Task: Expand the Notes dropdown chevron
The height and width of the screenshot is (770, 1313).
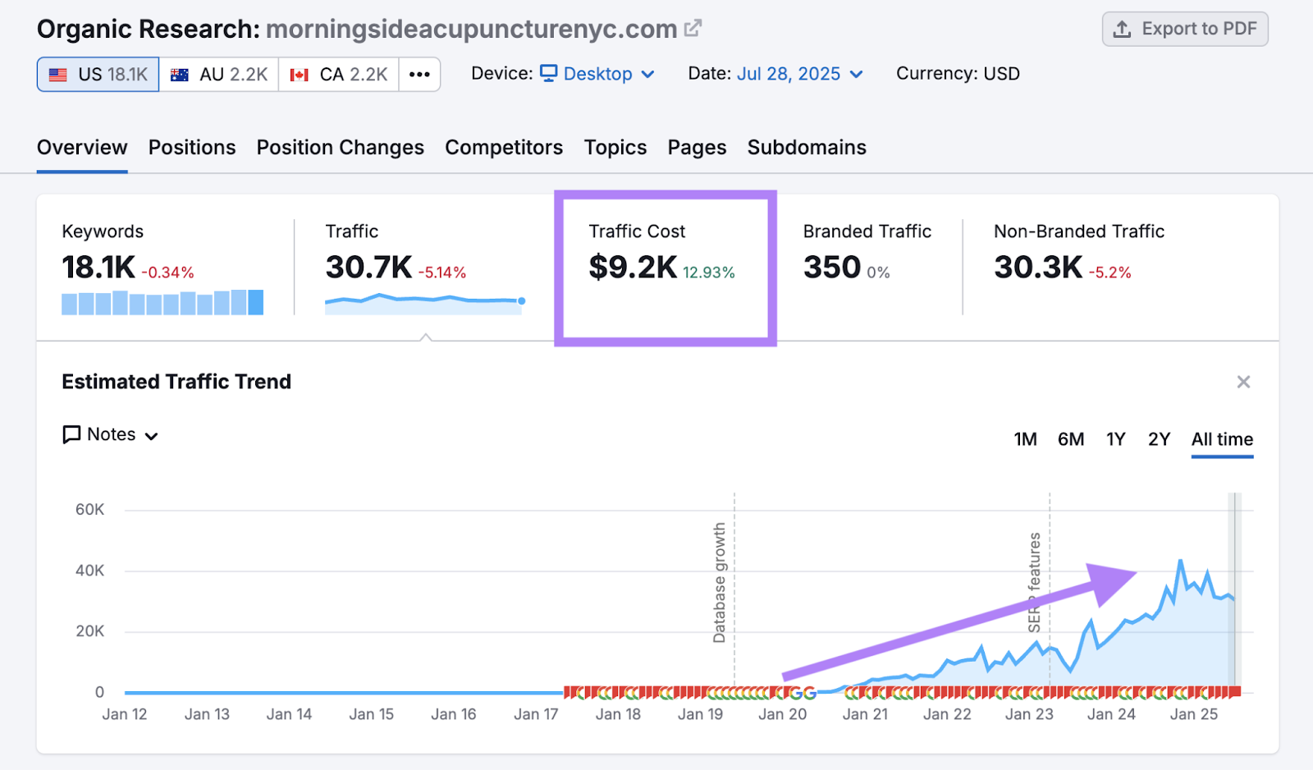Action: point(151,436)
